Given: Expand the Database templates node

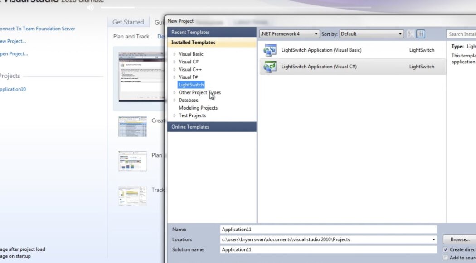Looking at the screenshot, I should 174,100.
